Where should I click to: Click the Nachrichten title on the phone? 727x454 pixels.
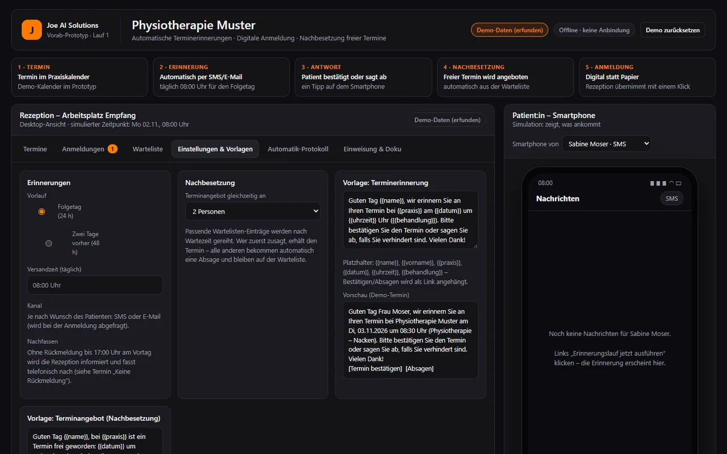point(558,199)
